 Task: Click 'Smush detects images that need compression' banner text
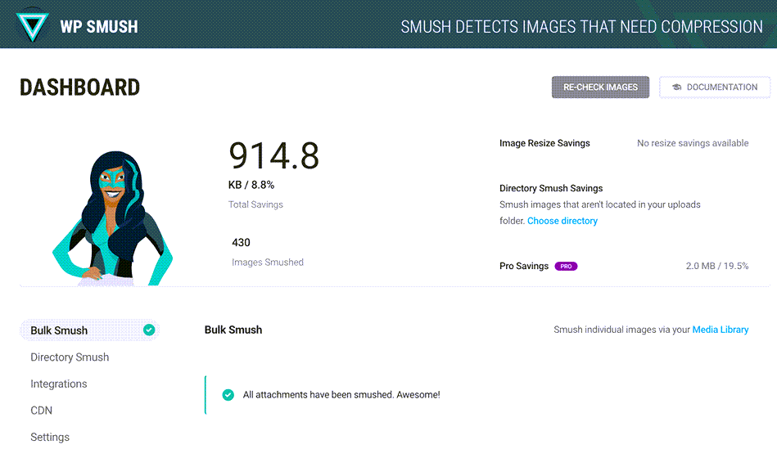(x=582, y=27)
